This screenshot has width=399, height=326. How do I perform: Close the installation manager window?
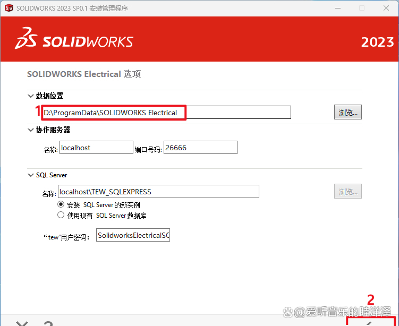[x=386, y=8]
